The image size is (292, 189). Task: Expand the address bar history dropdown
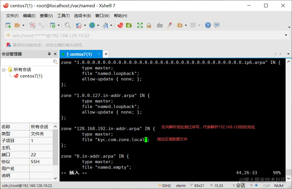(286, 35)
